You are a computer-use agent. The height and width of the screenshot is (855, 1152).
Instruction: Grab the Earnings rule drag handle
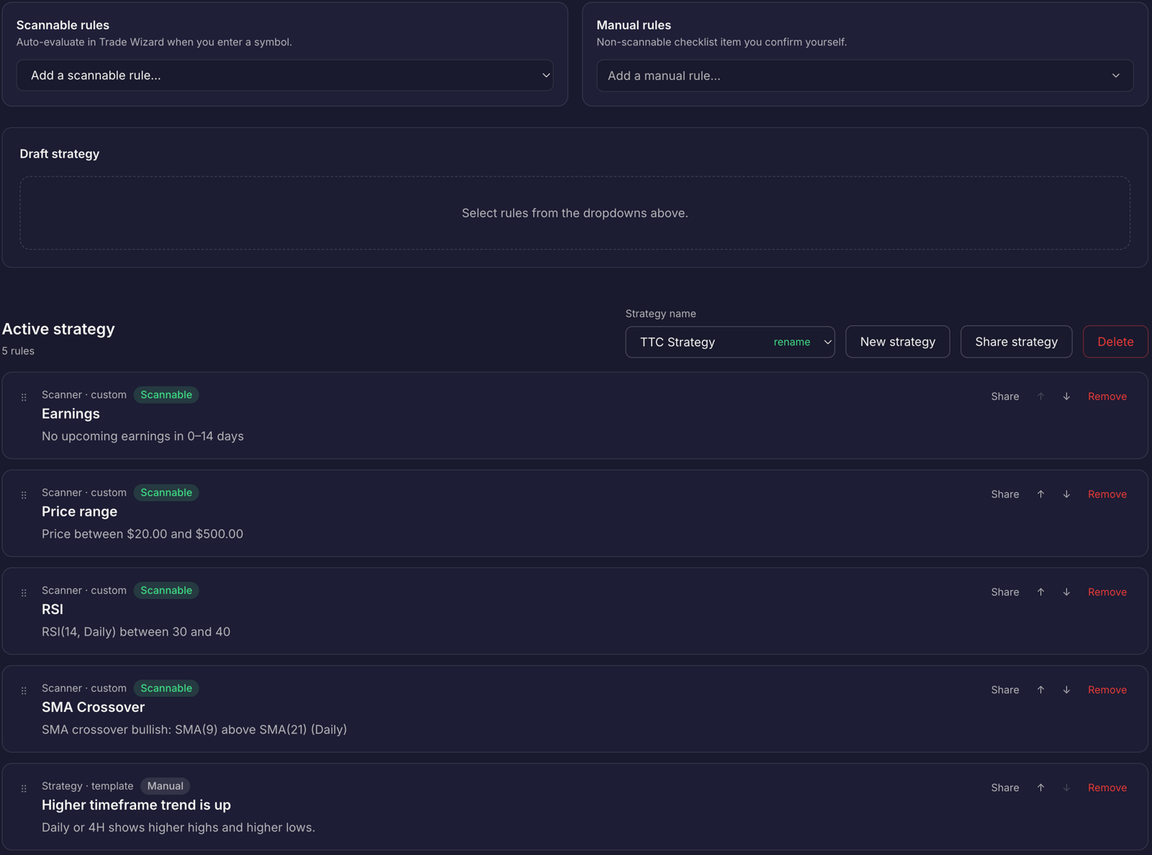tap(24, 397)
